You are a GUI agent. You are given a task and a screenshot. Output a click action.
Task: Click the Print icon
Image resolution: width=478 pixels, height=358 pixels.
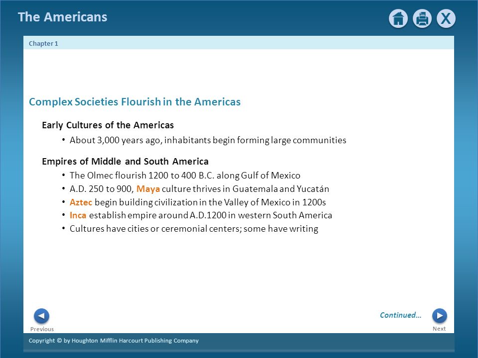click(x=422, y=18)
